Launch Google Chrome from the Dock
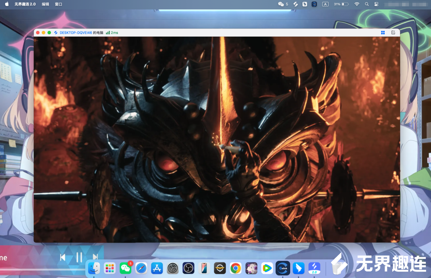The width and height of the screenshot is (431, 278). pyautogui.click(x=236, y=268)
